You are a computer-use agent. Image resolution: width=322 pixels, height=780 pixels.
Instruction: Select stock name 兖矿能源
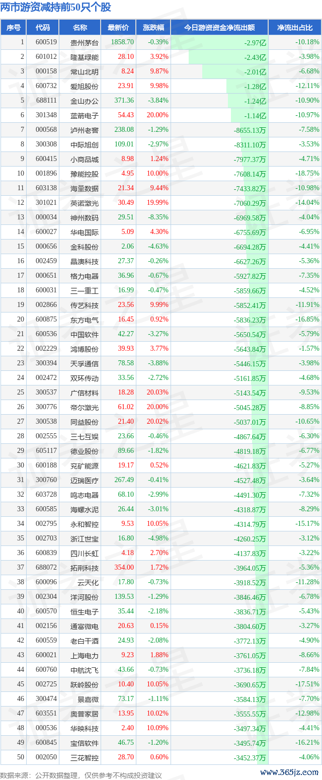tap(85, 465)
